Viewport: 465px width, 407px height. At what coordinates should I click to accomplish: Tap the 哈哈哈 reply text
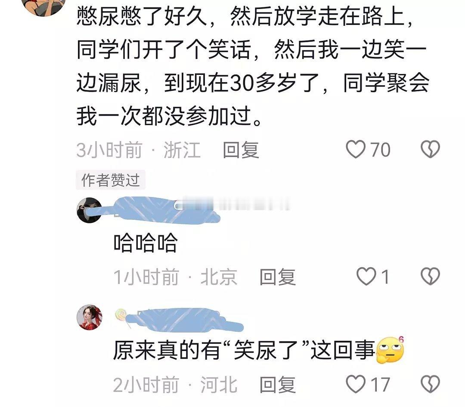146,243
